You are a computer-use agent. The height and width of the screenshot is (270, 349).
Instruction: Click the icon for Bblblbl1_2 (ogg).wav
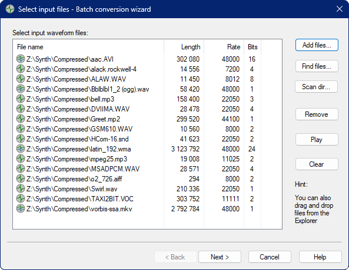[x=21, y=89]
